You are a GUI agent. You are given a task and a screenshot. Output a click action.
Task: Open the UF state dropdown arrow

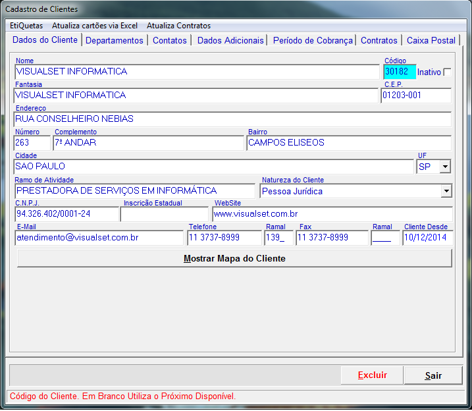[445, 167]
